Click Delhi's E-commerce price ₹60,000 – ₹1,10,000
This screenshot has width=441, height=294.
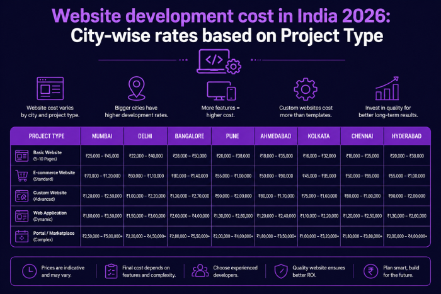(x=146, y=176)
